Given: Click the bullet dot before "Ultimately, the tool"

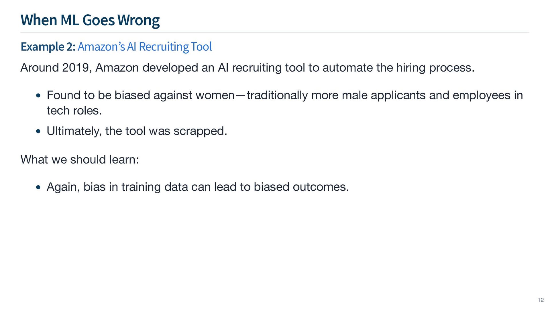Looking at the screenshot, I should (39, 131).
